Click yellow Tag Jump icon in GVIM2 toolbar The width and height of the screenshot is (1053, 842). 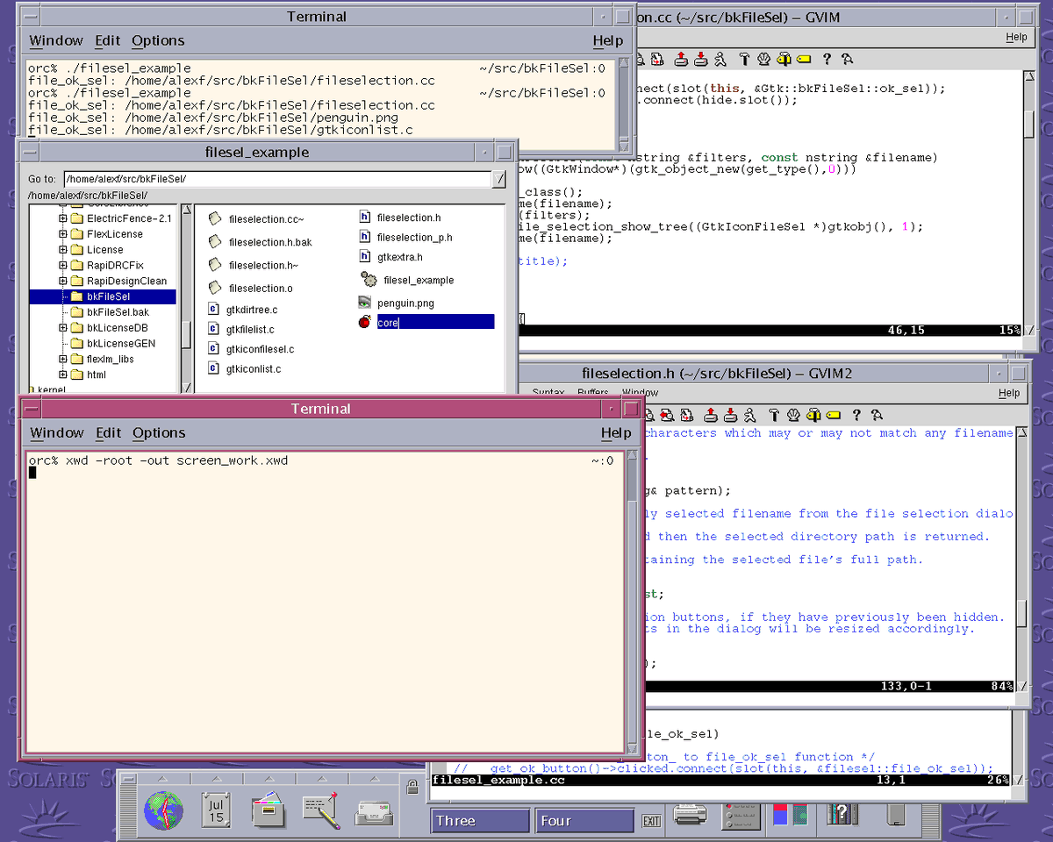click(x=833, y=415)
